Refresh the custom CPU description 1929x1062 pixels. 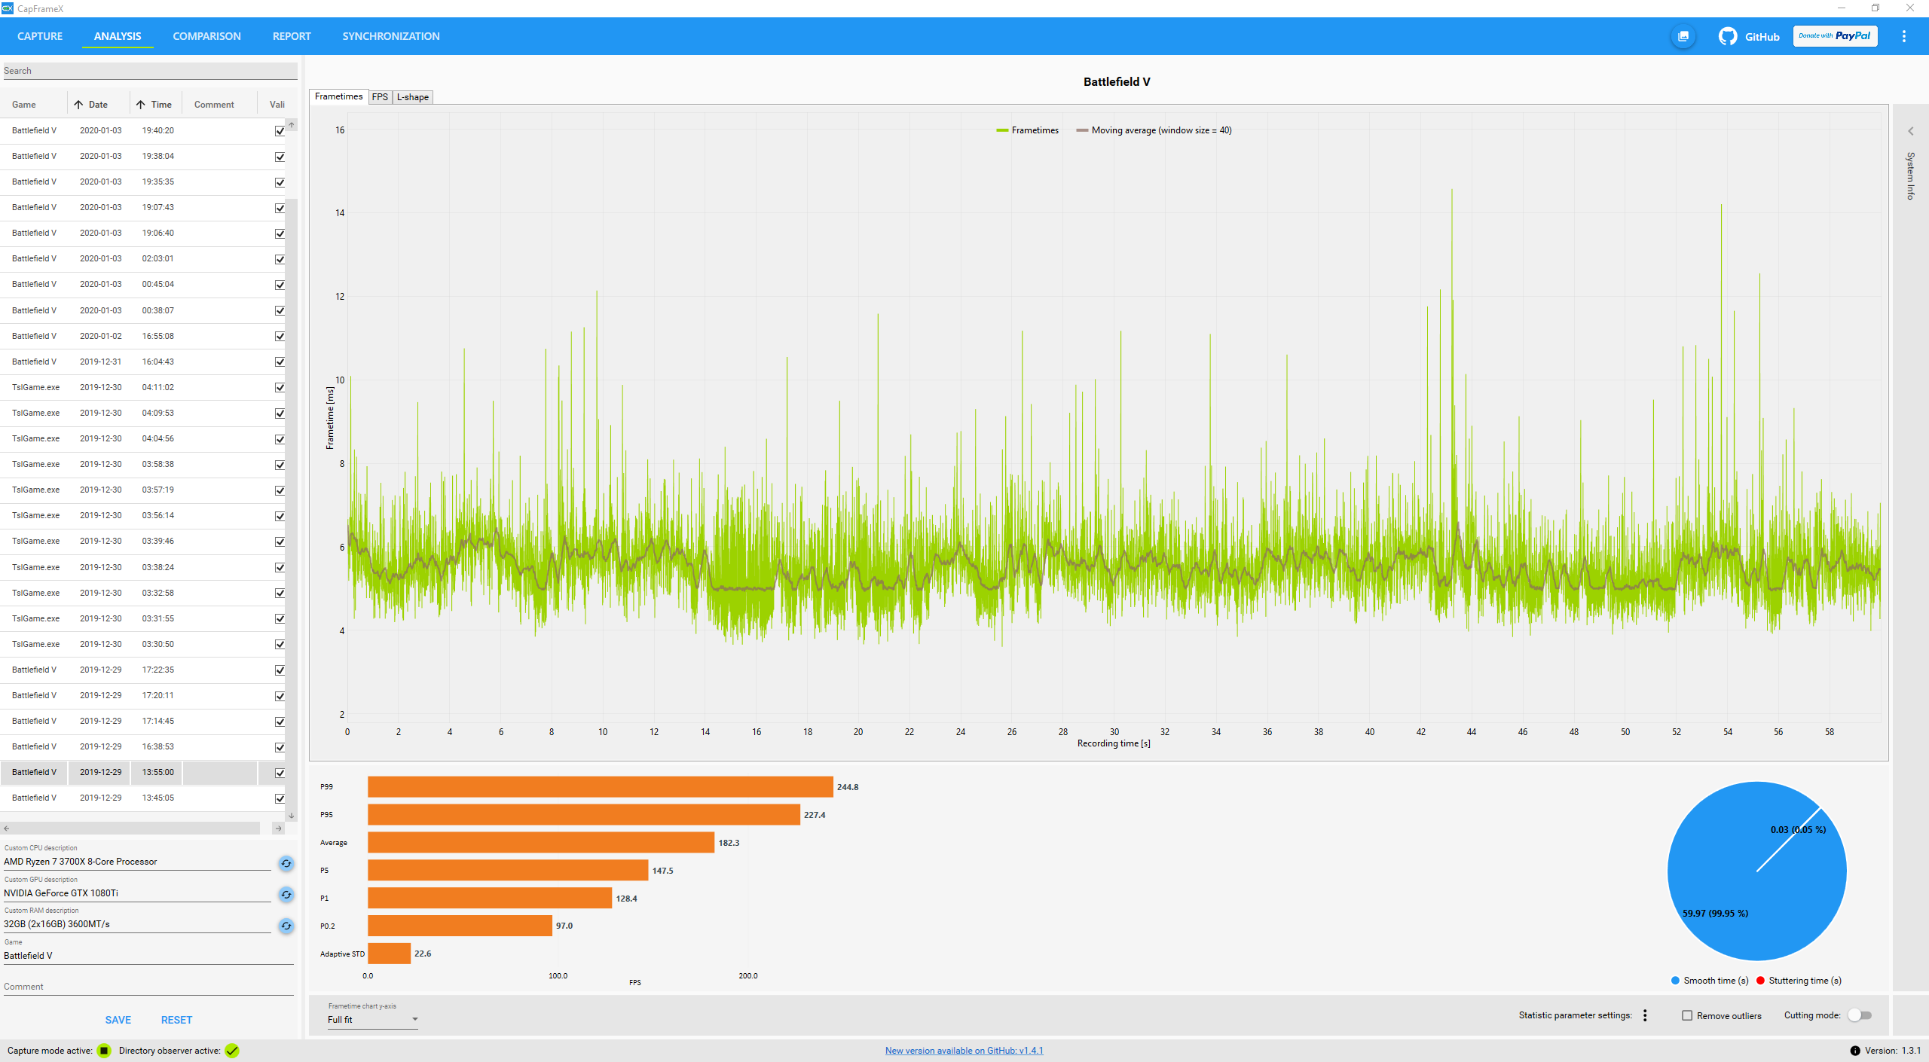click(286, 863)
